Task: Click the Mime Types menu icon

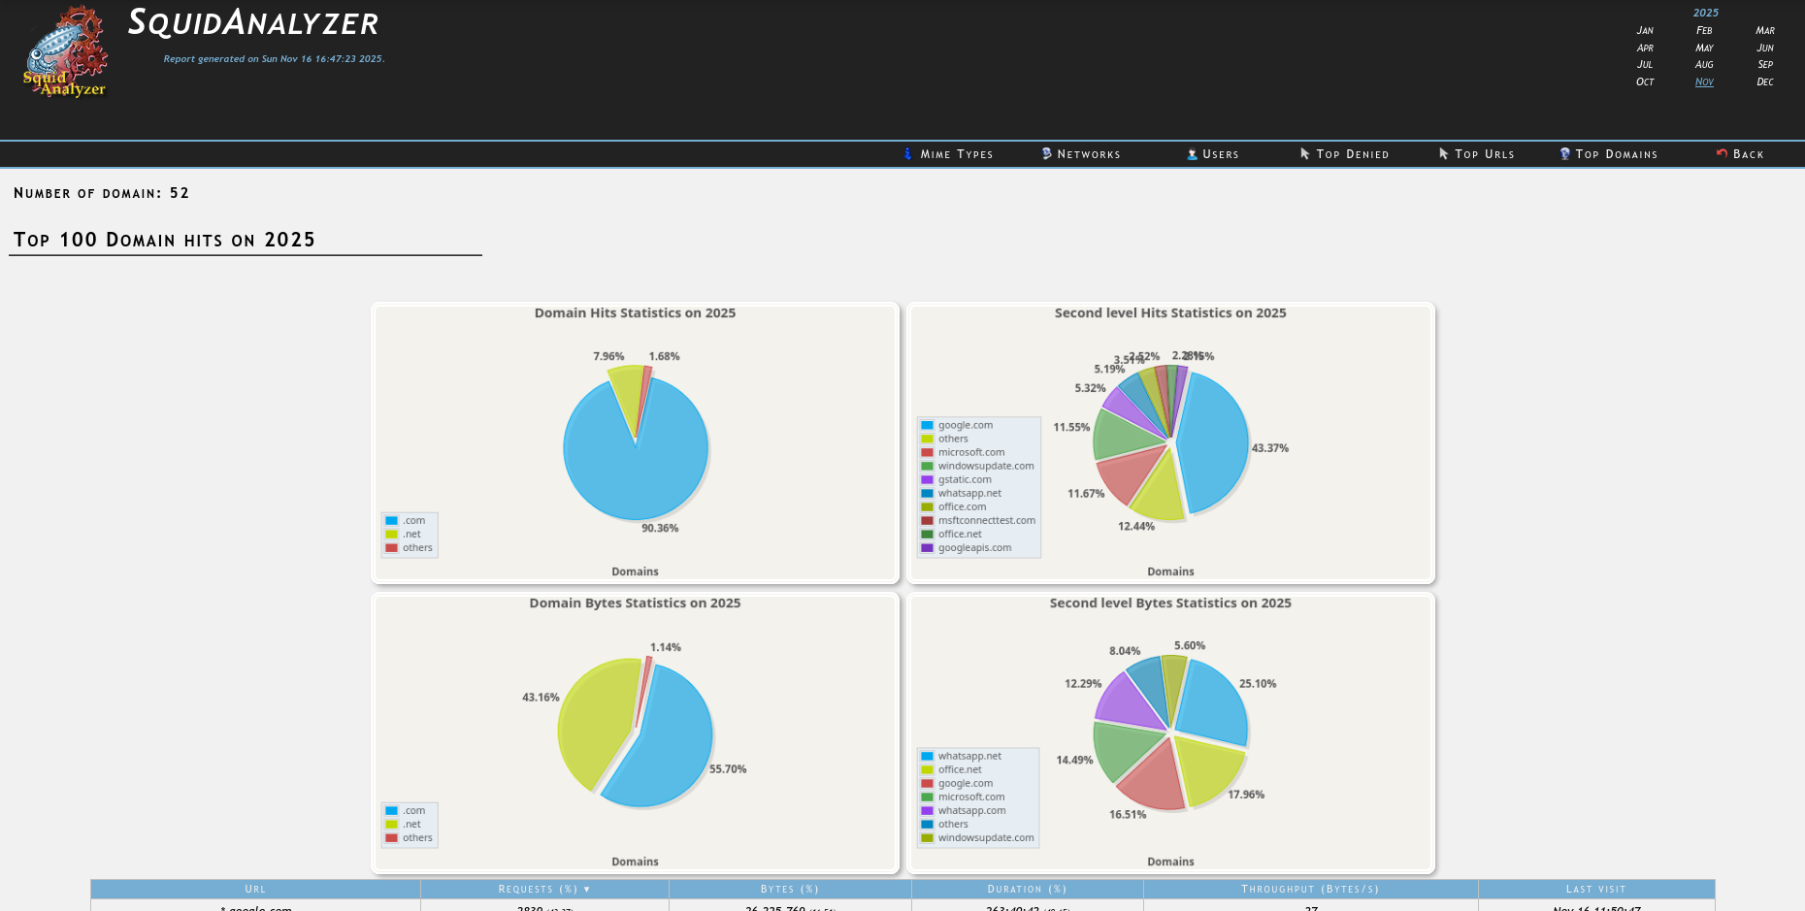Action: tap(908, 153)
